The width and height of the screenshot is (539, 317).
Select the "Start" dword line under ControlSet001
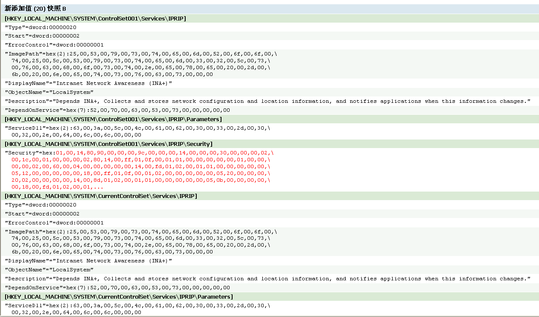42,36
